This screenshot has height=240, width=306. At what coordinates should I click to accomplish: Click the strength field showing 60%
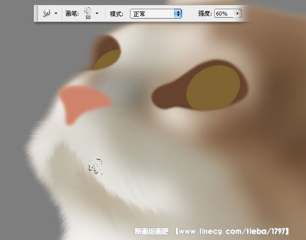pos(224,13)
